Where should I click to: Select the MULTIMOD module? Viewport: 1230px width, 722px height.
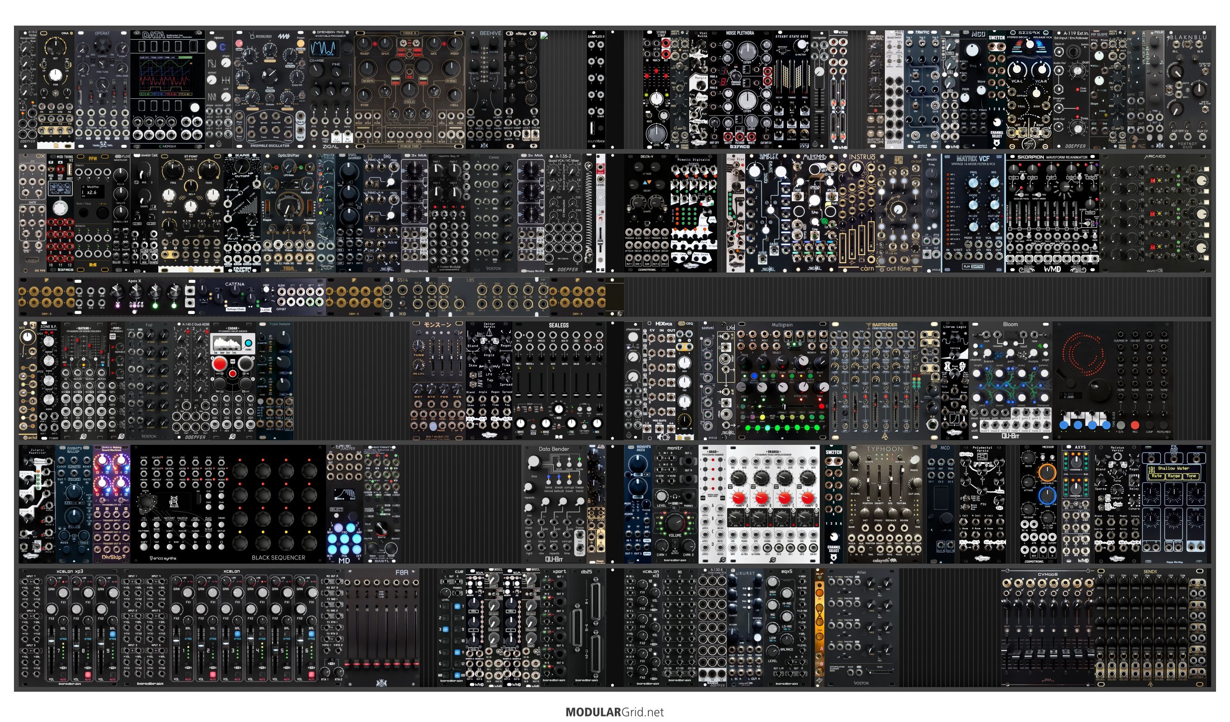815,213
